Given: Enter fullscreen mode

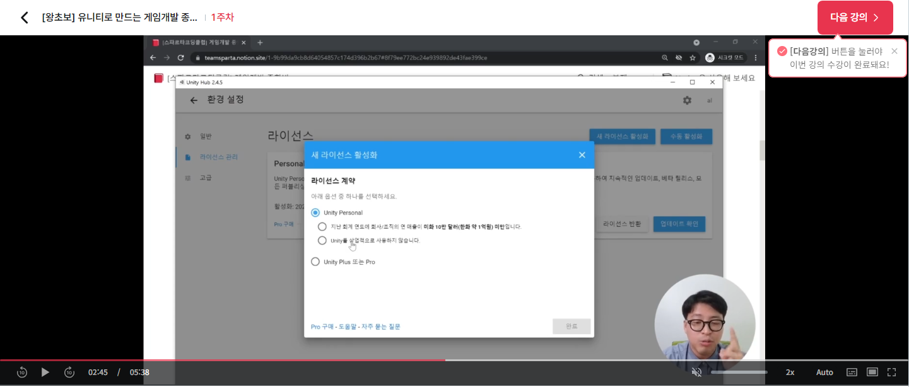Looking at the screenshot, I should pyautogui.click(x=892, y=373).
